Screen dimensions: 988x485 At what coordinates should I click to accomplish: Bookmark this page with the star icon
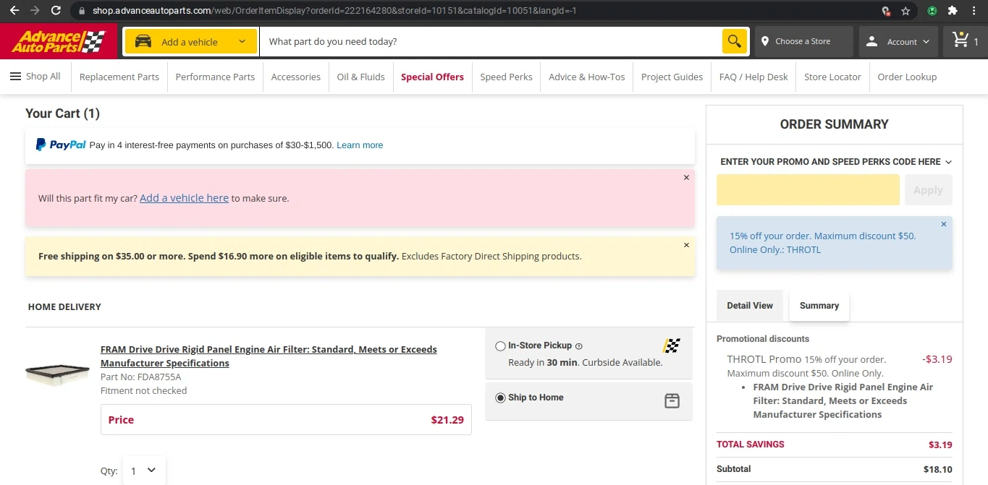click(905, 11)
